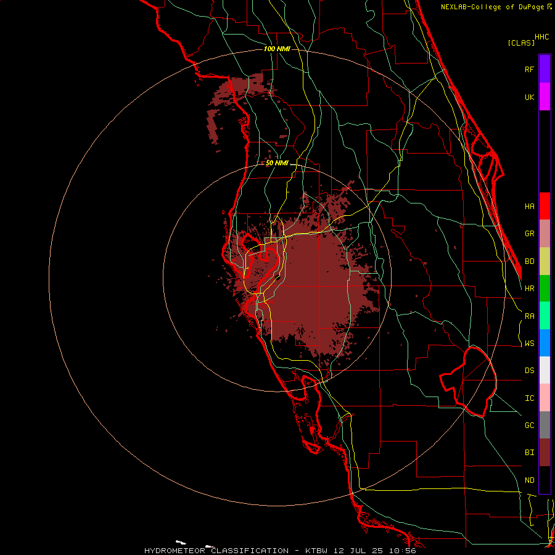The width and height of the screenshot is (555, 555).
Task: Click the DS white legend swatch
Action: (x=545, y=370)
